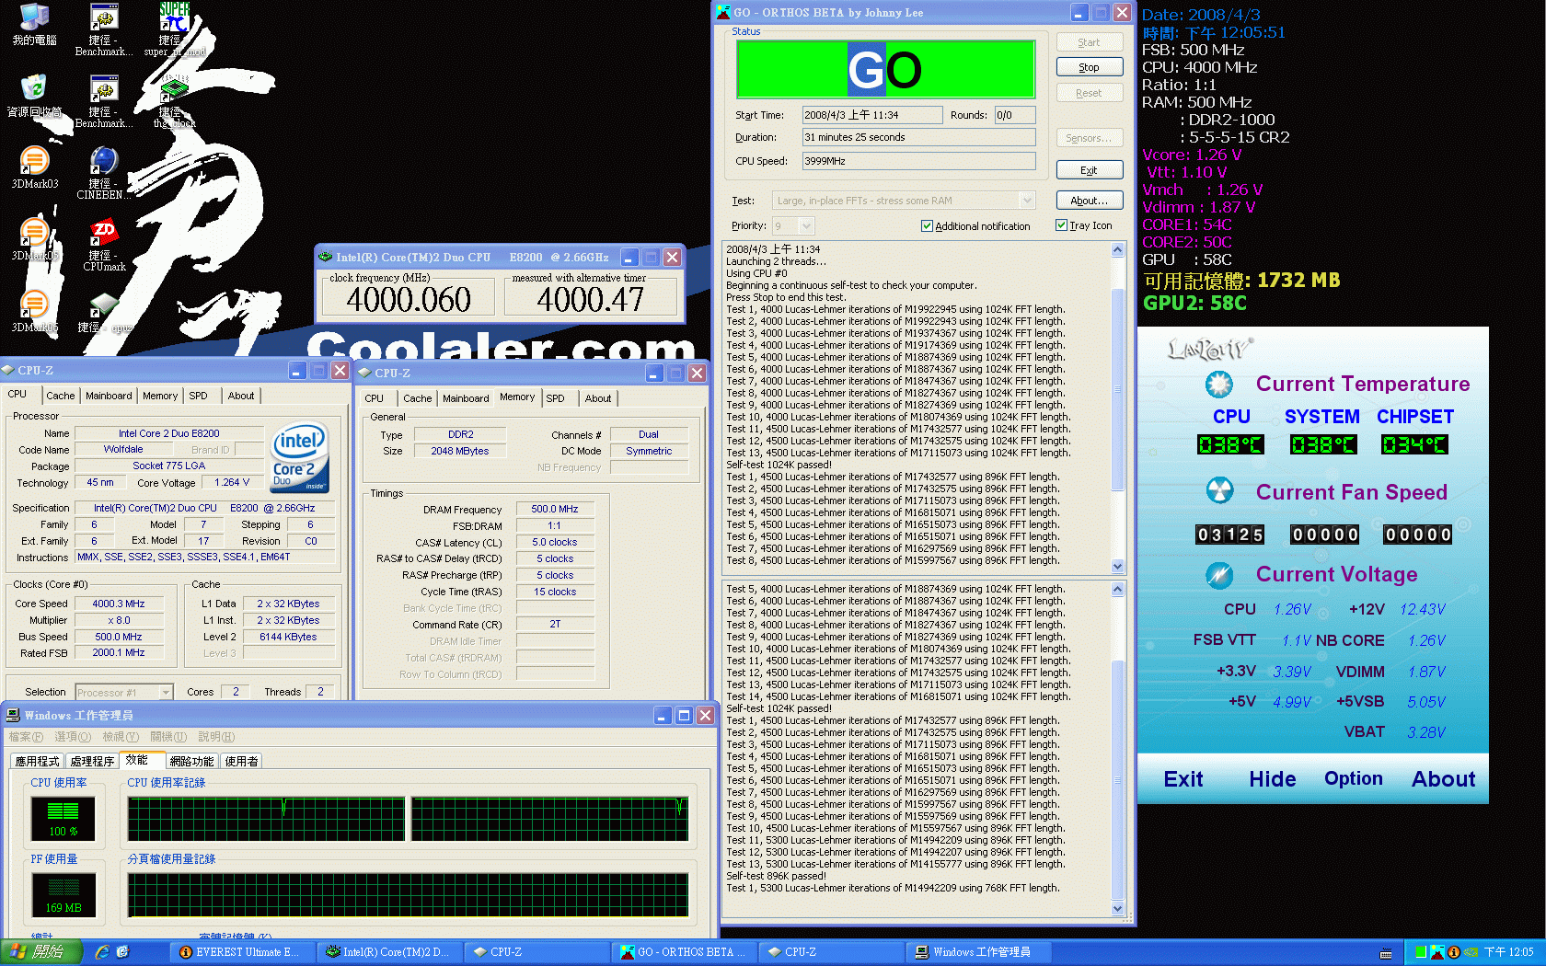Click Exit in the LANParty monitor panel

[x=1183, y=779]
